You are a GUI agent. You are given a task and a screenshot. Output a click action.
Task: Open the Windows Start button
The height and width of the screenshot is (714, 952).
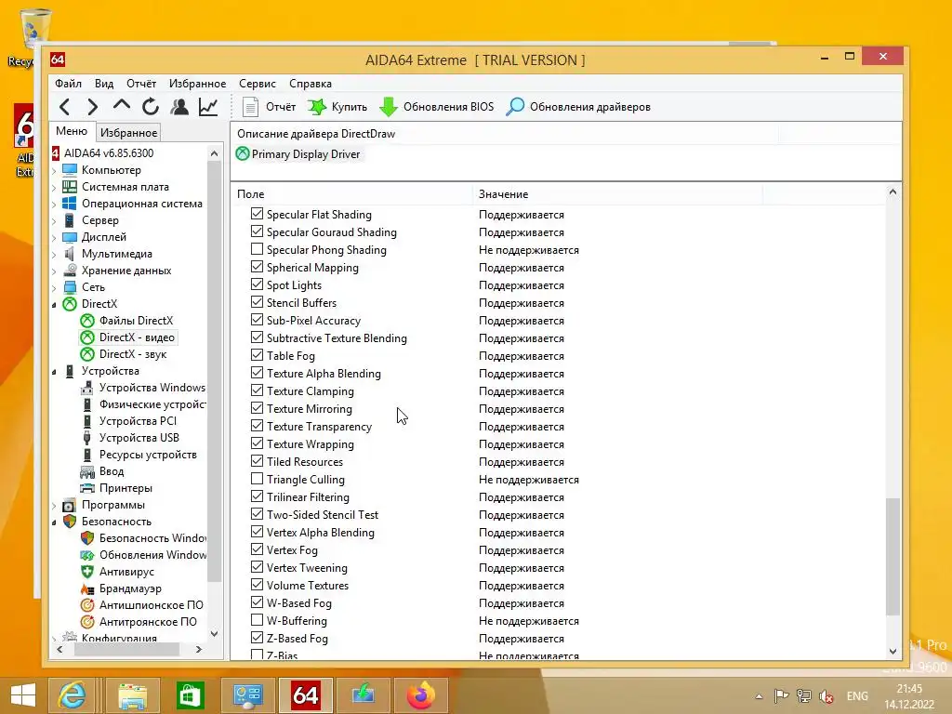23,695
